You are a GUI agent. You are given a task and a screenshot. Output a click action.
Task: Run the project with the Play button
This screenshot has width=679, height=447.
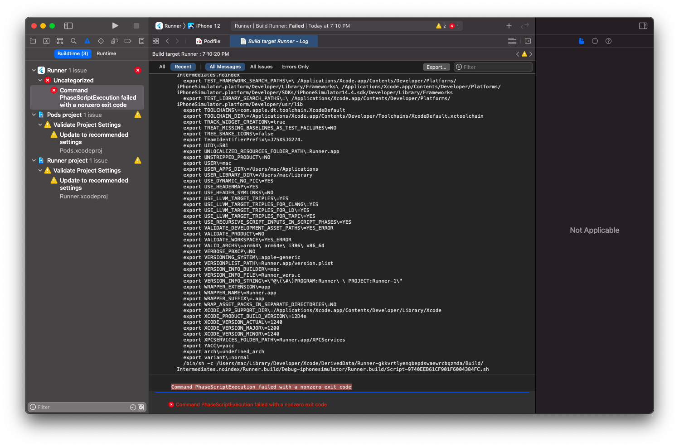click(115, 26)
